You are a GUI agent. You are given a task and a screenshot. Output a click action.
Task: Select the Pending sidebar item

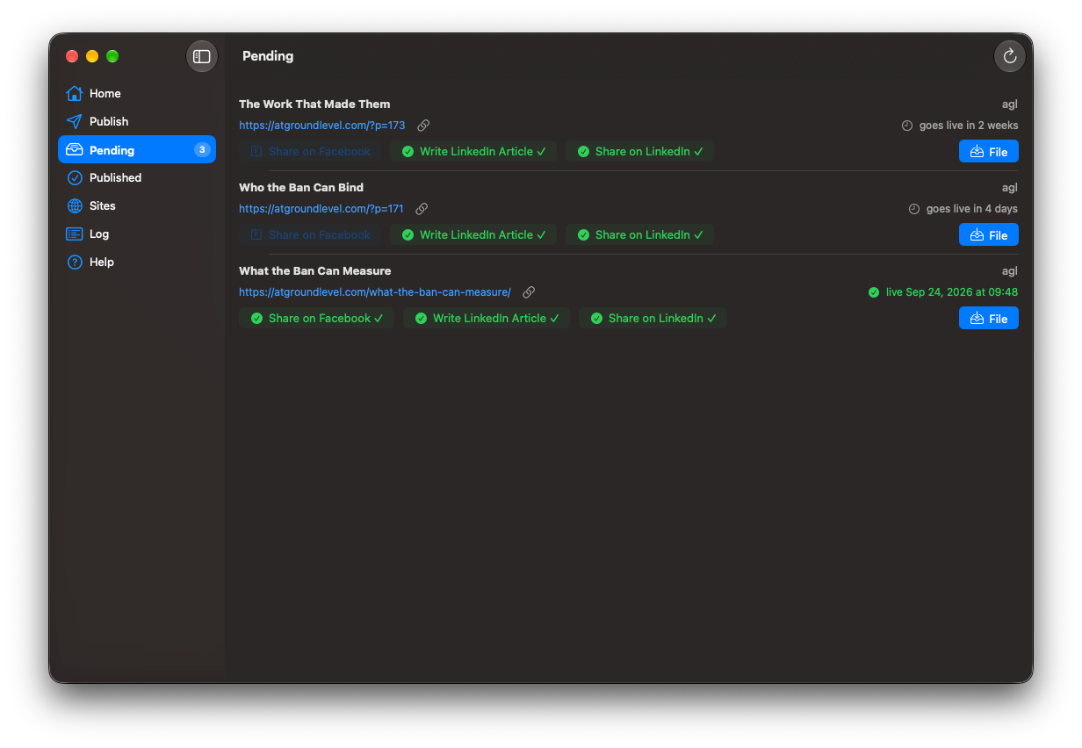click(137, 149)
